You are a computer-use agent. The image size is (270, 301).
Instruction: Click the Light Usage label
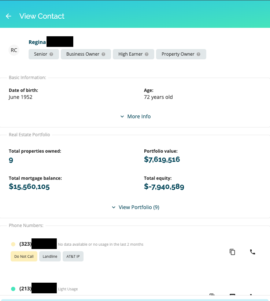click(68, 289)
